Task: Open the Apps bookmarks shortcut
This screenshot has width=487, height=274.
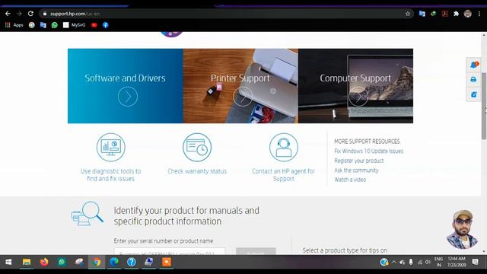Action: coord(14,25)
